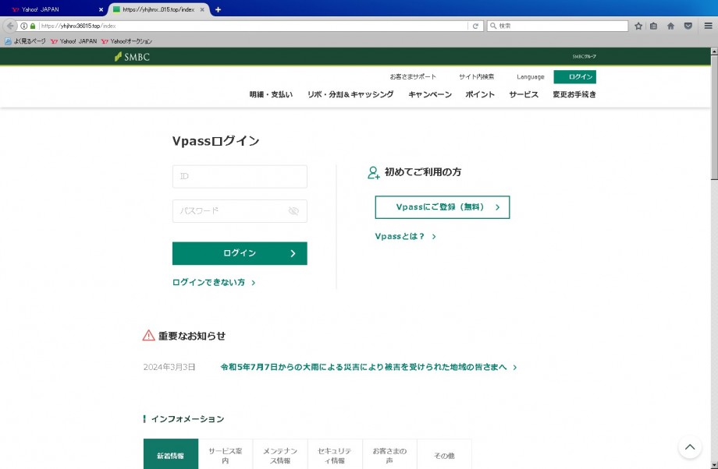This screenshot has height=469, width=718.
Task: Click the 2024年3月3日 notice date
Action: [169, 367]
